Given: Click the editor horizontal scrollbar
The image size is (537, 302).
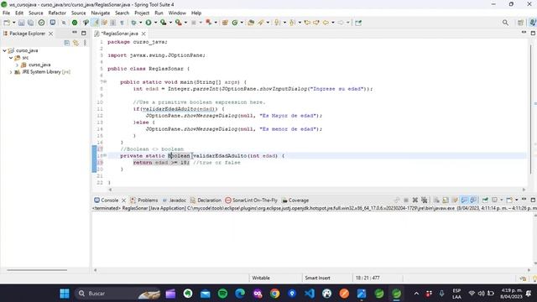Looking at the screenshot, I should pyautogui.click(x=316, y=190).
